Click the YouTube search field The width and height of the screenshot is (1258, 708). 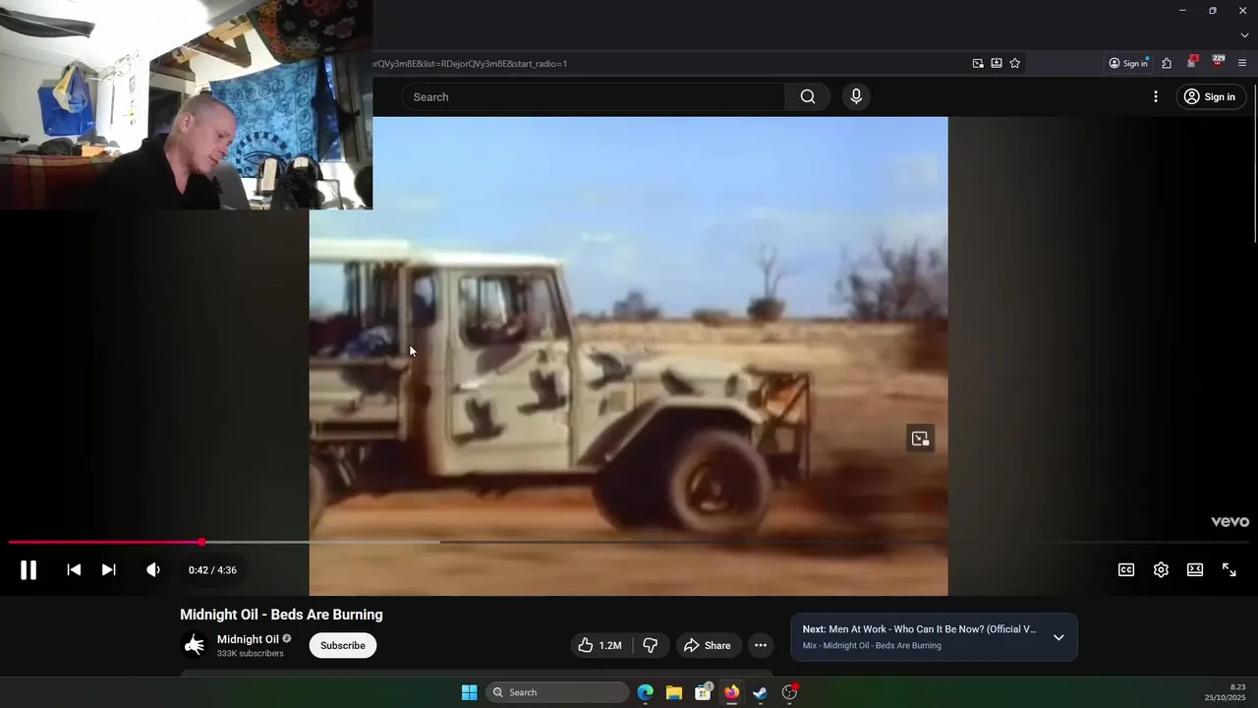click(x=593, y=97)
